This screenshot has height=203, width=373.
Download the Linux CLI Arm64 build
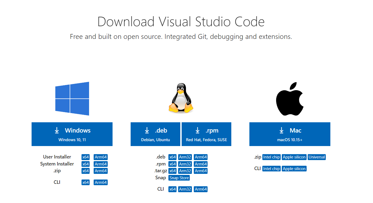click(201, 189)
